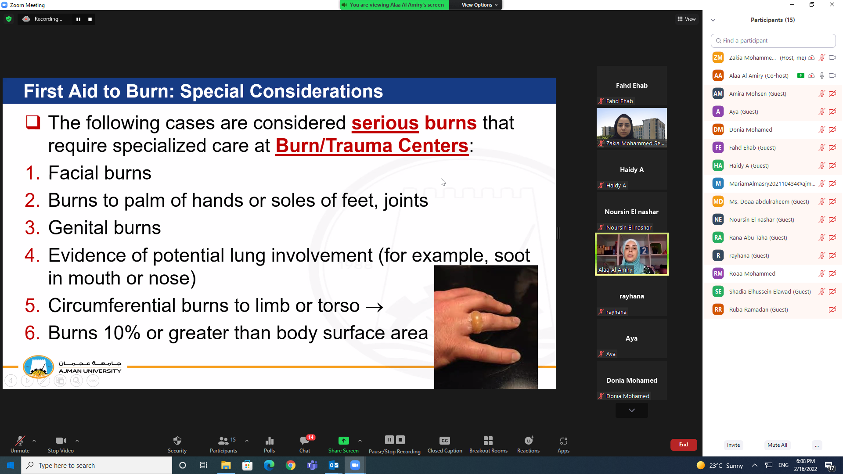Click the Find a participant search field
The image size is (843, 474).
(x=773, y=40)
